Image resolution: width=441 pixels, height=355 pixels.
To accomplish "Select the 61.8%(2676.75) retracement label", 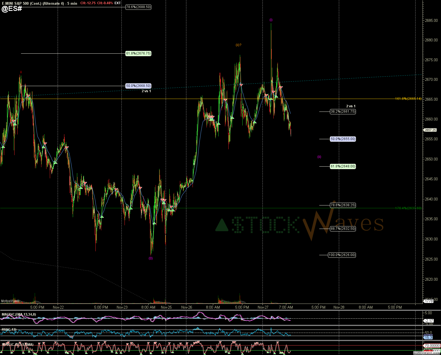I will 138,53.
